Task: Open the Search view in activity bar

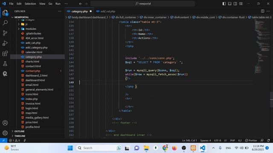Action: coord(5,23)
